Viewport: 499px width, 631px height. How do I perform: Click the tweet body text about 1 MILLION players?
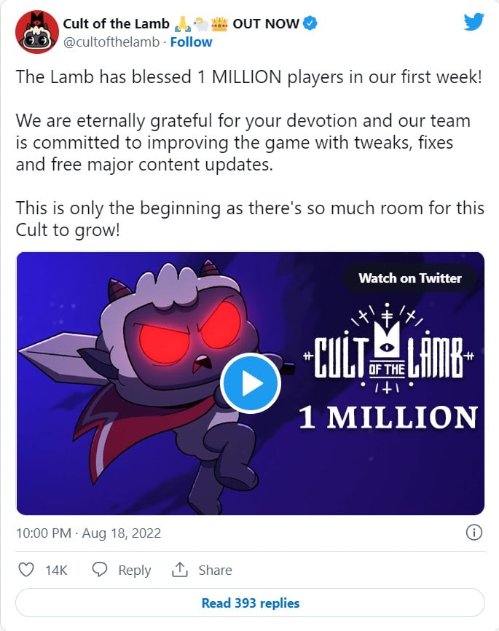tap(248, 77)
